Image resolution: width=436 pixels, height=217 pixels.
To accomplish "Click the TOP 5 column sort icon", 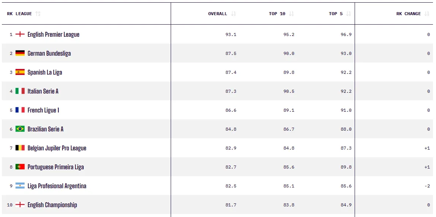I will (349, 14).
